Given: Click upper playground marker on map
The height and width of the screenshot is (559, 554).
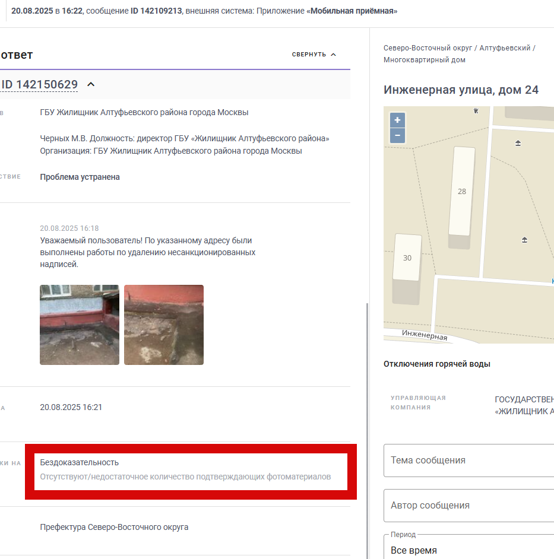Looking at the screenshot, I should [518, 144].
